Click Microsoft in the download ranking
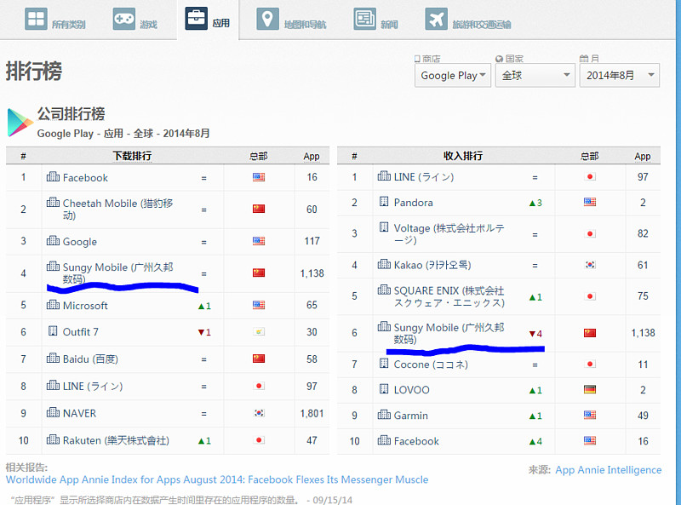681x505 pixels. 85,306
